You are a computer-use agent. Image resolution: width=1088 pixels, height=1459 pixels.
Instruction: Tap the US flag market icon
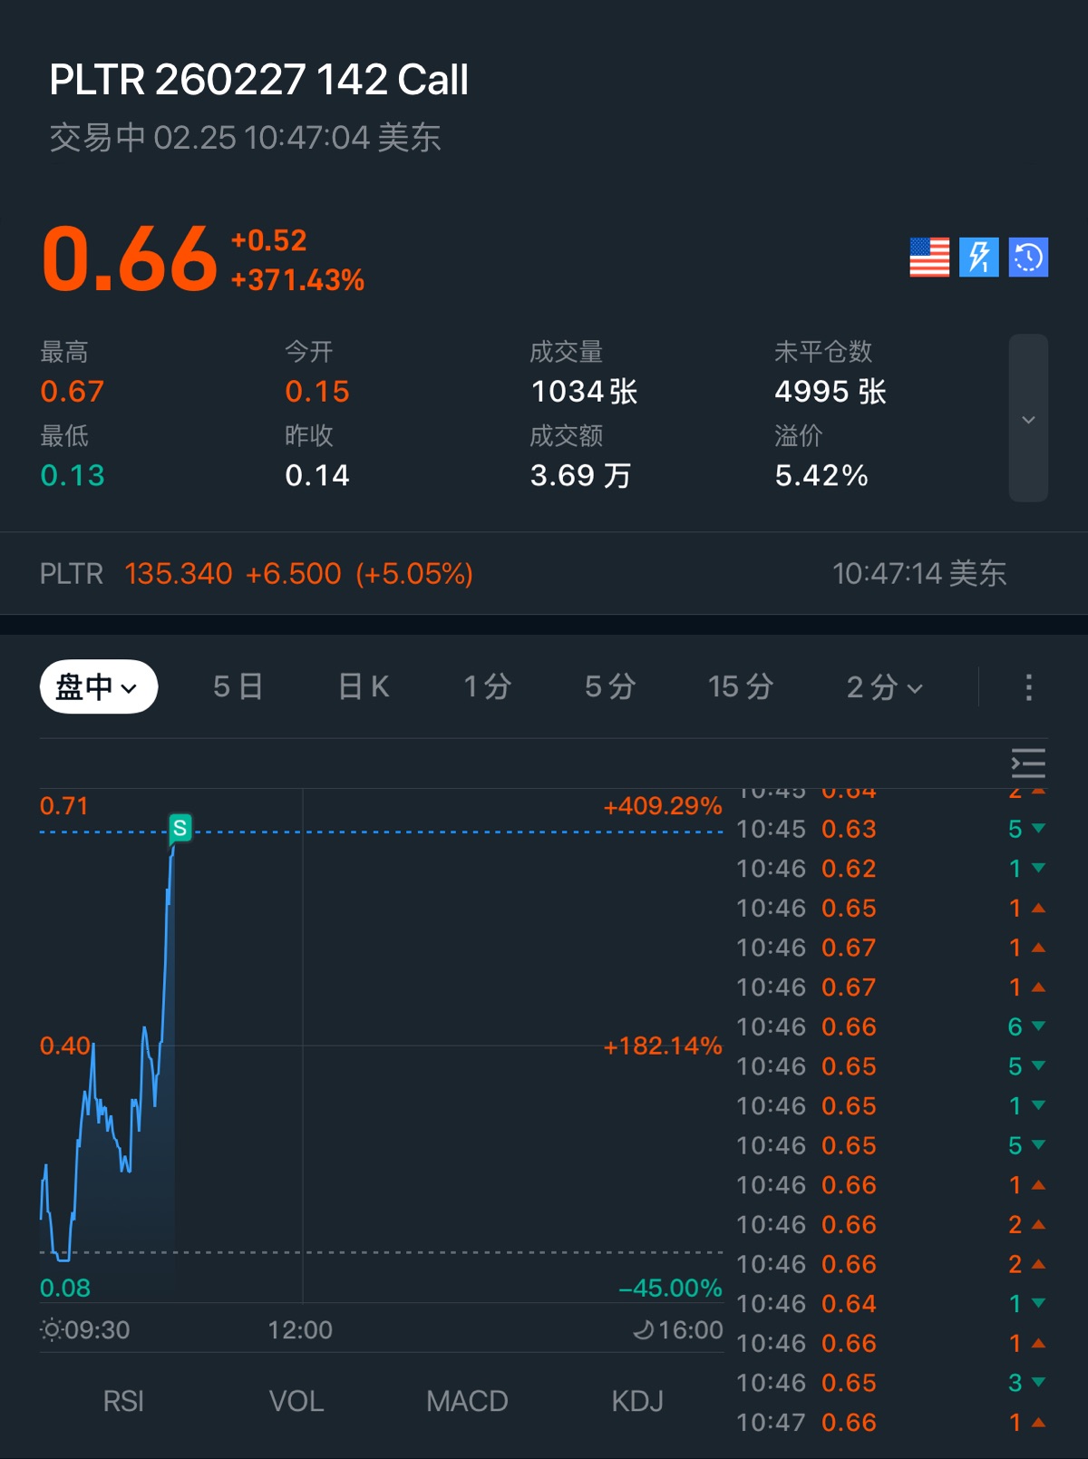929,258
